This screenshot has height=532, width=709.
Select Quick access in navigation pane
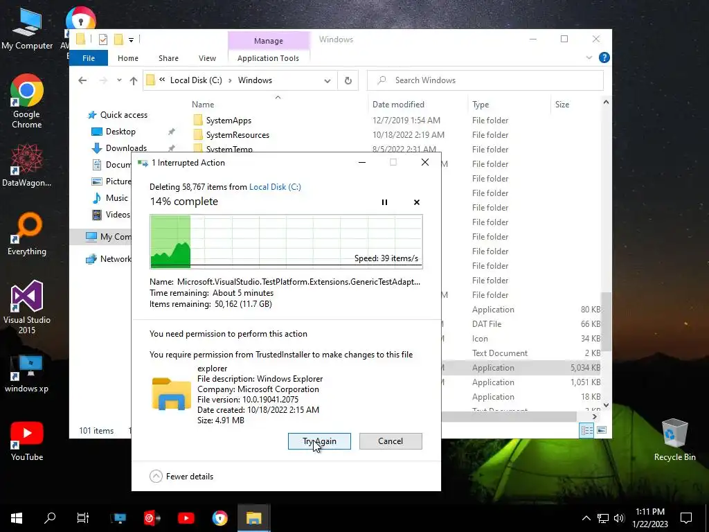tap(124, 115)
